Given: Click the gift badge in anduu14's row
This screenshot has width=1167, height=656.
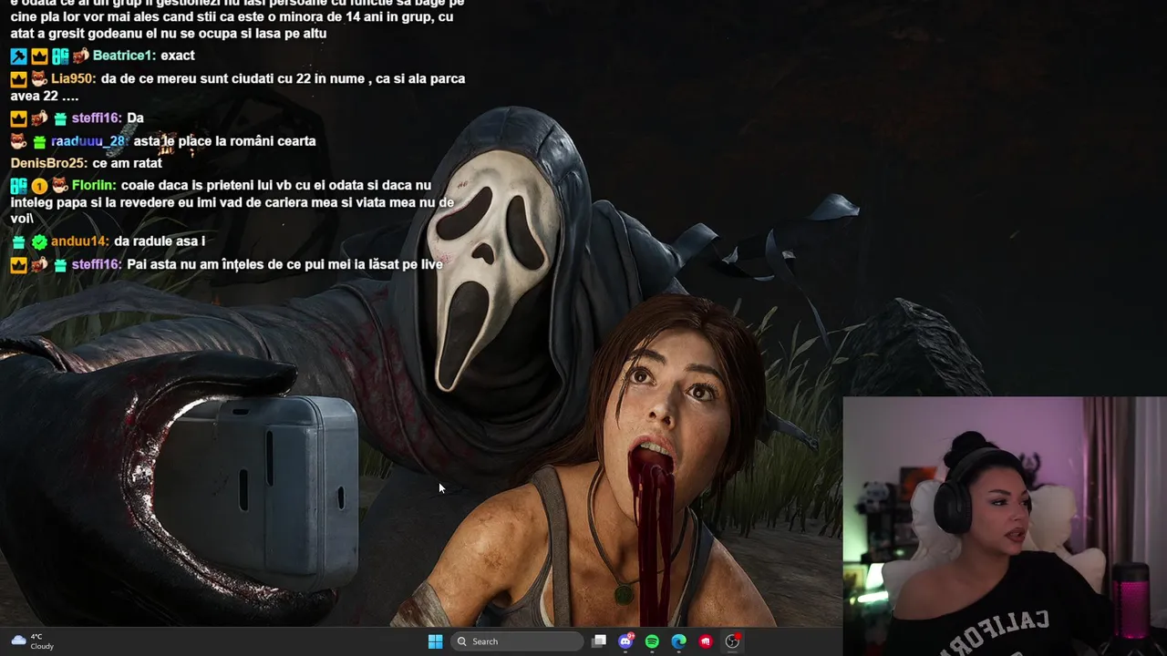Looking at the screenshot, I should click(18, 241).
